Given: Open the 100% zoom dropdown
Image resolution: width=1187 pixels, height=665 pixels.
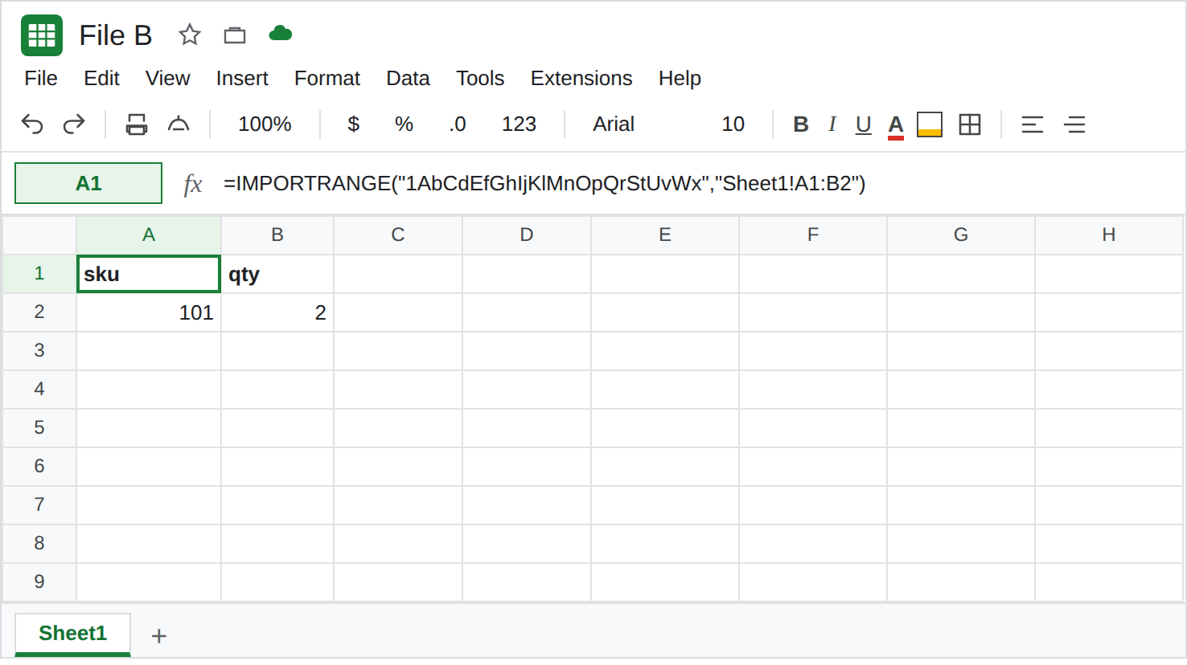Looking at the screenshot, I should coord(265,124).
